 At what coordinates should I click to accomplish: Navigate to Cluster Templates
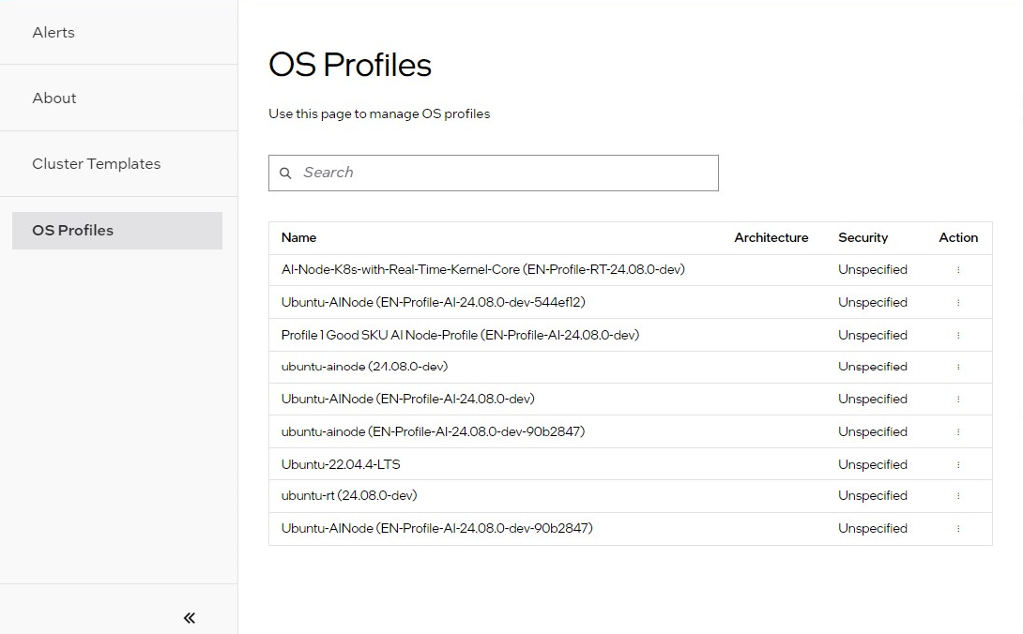tap(97, 164)
